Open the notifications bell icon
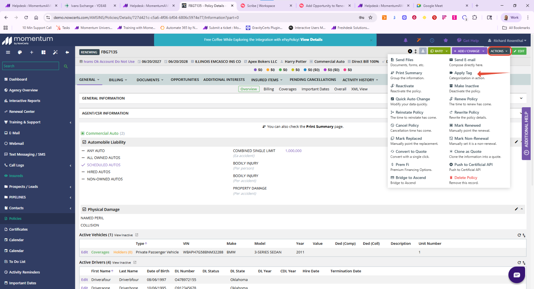The width and height of the screenshot is (534, 289). 406,40
